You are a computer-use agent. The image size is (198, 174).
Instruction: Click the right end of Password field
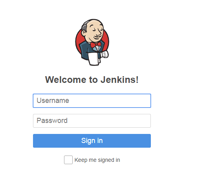click(x=147, y=121)
